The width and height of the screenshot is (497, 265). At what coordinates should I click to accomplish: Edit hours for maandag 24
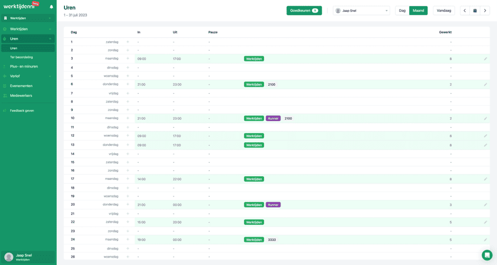click(x=485, y=240)
